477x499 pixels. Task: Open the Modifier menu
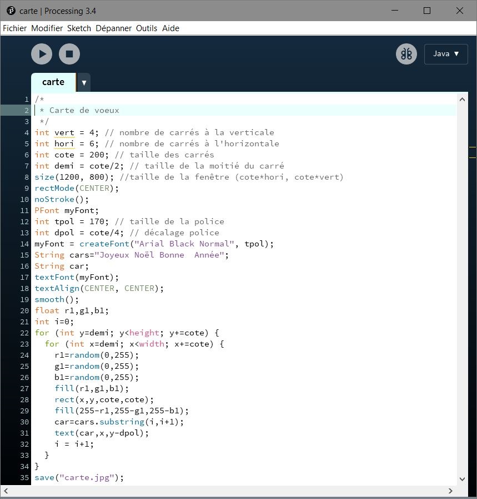pos(47,28)
